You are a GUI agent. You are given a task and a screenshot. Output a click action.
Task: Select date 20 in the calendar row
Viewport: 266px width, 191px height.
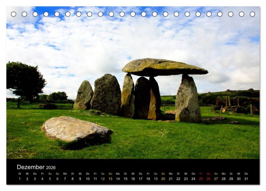[x=163, y=179]
